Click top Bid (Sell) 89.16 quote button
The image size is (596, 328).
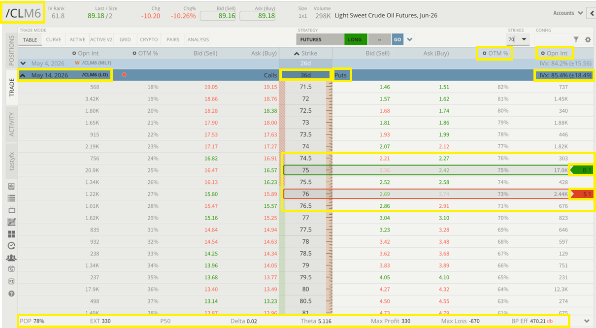(x=218, y=16)
